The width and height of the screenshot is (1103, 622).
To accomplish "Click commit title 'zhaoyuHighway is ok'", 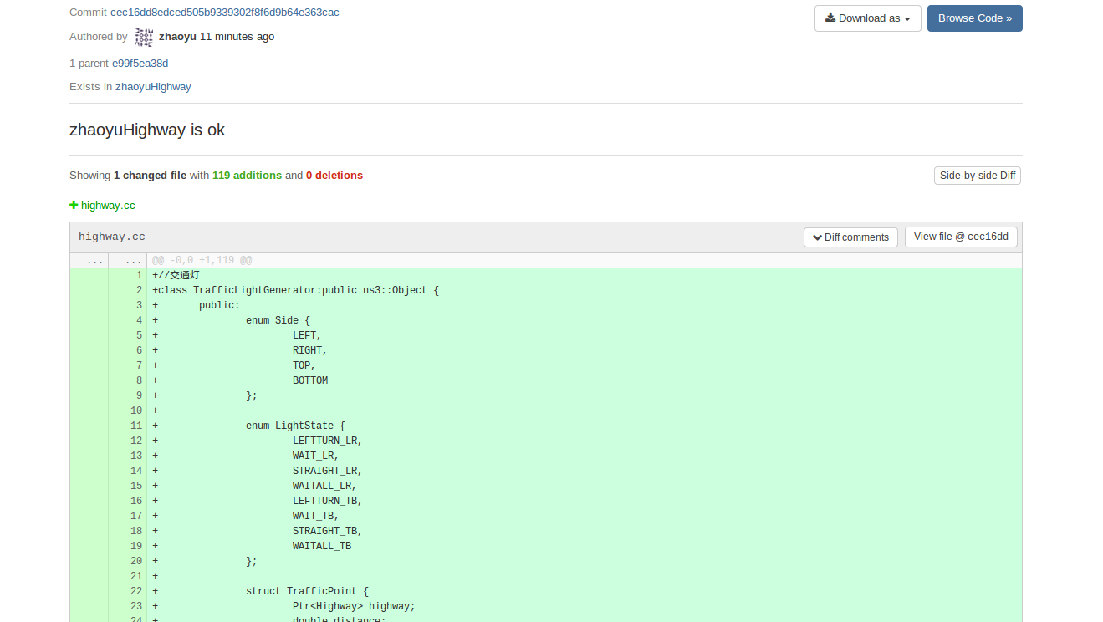I will click(147, 130).
